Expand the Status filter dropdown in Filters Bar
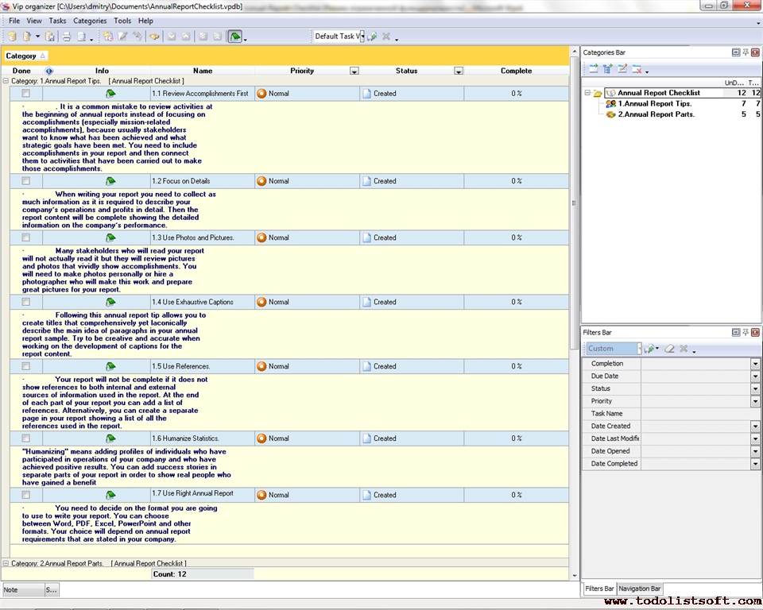The image size is (763, 610). [x=755, y=389]
